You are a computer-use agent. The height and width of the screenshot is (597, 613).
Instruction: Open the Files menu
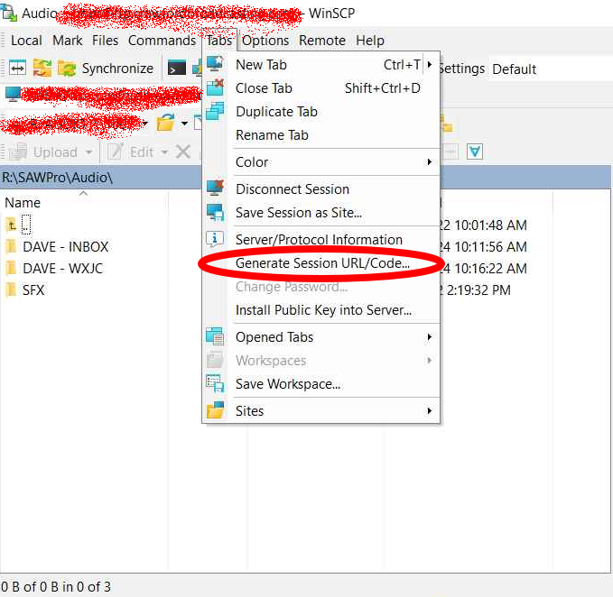pos(105,41)
